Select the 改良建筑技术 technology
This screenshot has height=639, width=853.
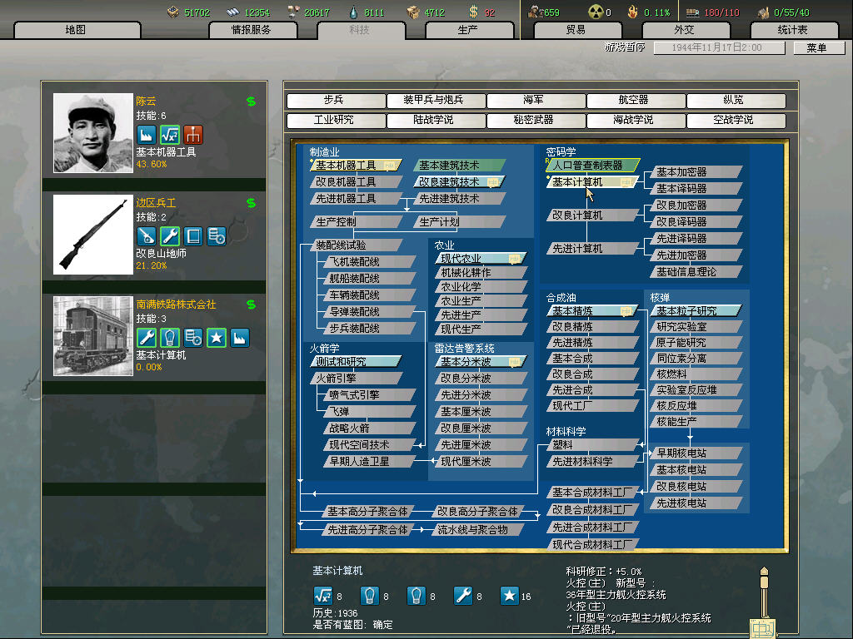(449, 182)
